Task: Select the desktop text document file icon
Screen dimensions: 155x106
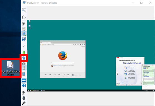Action: click(11, 68)
